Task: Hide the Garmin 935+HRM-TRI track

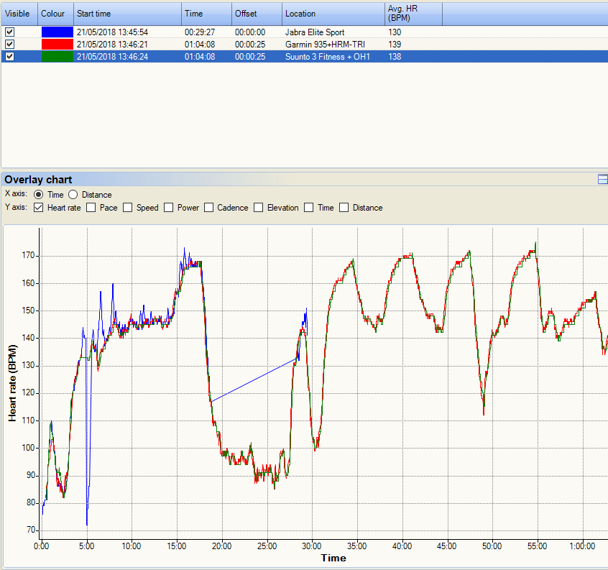Action: click(9, 45)
